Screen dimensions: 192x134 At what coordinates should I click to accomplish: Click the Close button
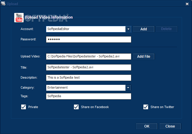pos(170,126)
